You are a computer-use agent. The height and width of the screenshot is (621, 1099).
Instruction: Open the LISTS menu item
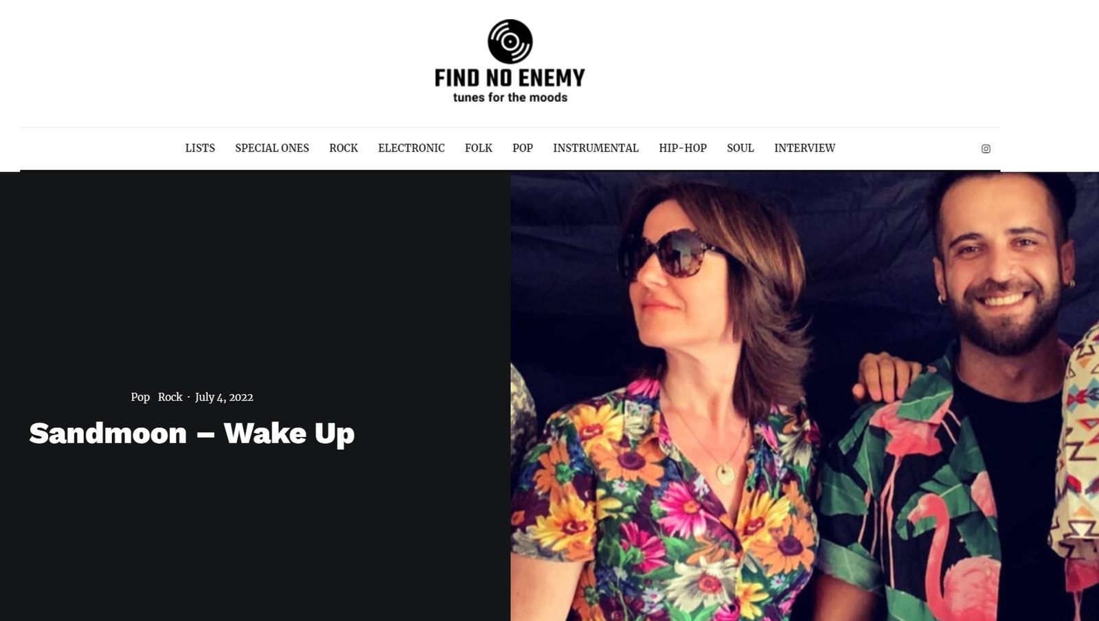(x=200, y=148)
